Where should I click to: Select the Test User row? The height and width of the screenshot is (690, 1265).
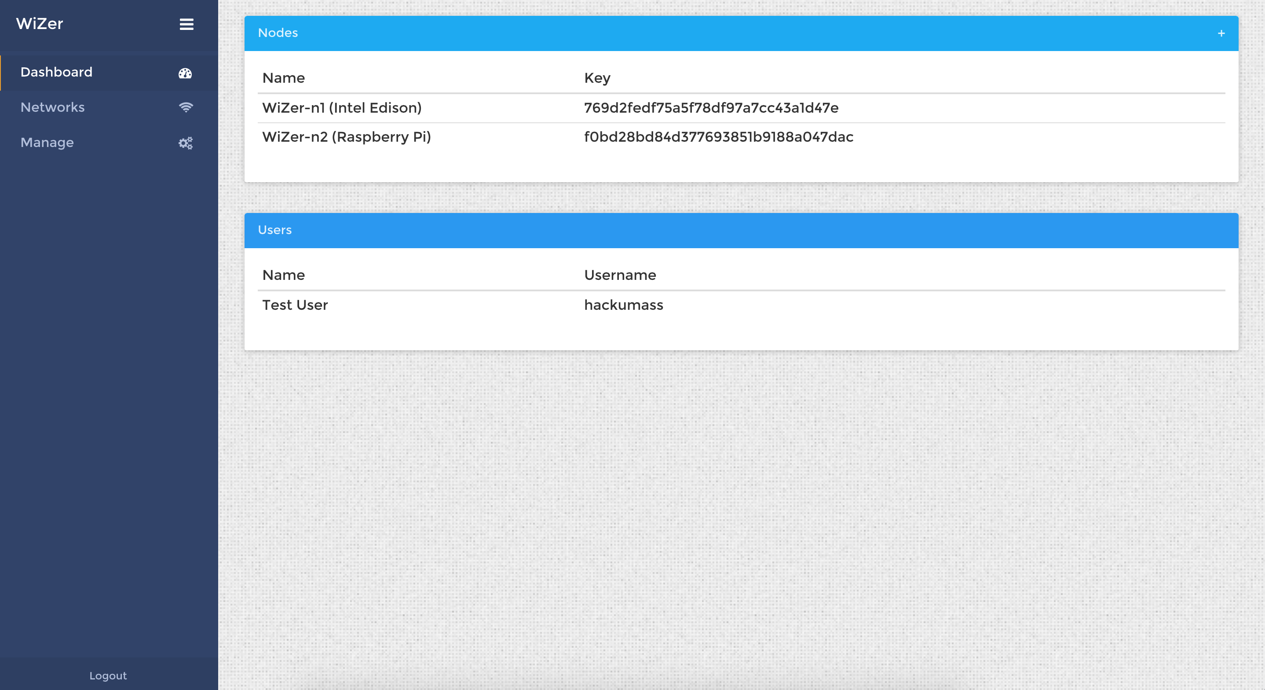pyautogui.click(x=295, y=305)
